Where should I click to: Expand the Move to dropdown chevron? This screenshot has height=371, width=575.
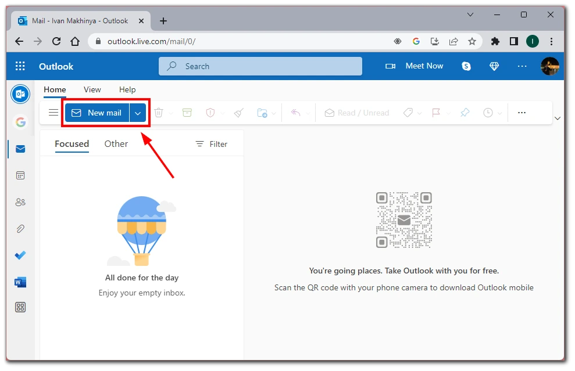point(274,113)
